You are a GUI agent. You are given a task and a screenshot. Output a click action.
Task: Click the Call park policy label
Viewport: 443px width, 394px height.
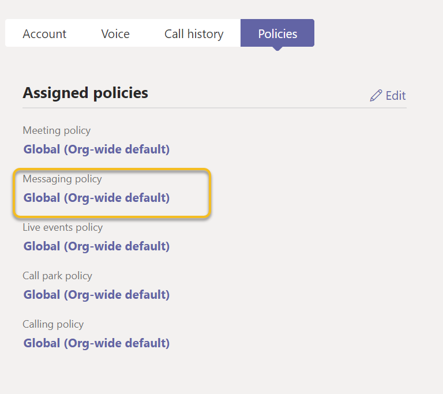click(57, 276)
